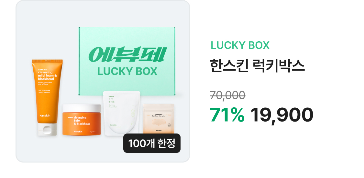Click the cleansing balm & blackhead jar

pyautogui.click(x=82, y=120)
